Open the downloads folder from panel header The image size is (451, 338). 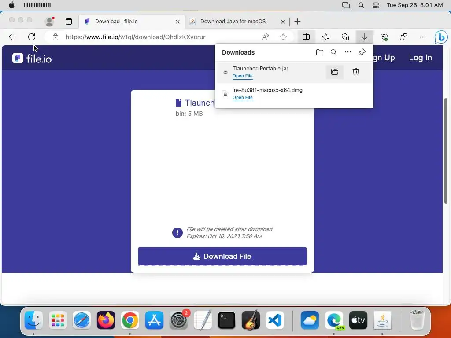(x=320, y=52)
